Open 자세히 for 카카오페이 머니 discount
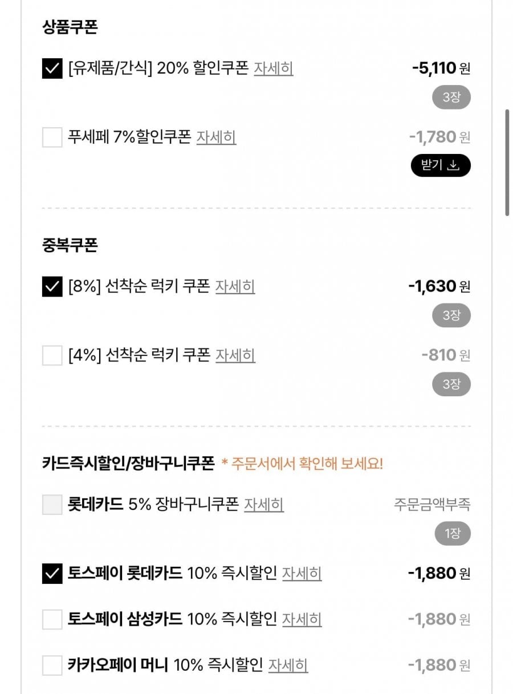This screenshot has height=694, width=513. pyautogui.click(x=288, y=665)
